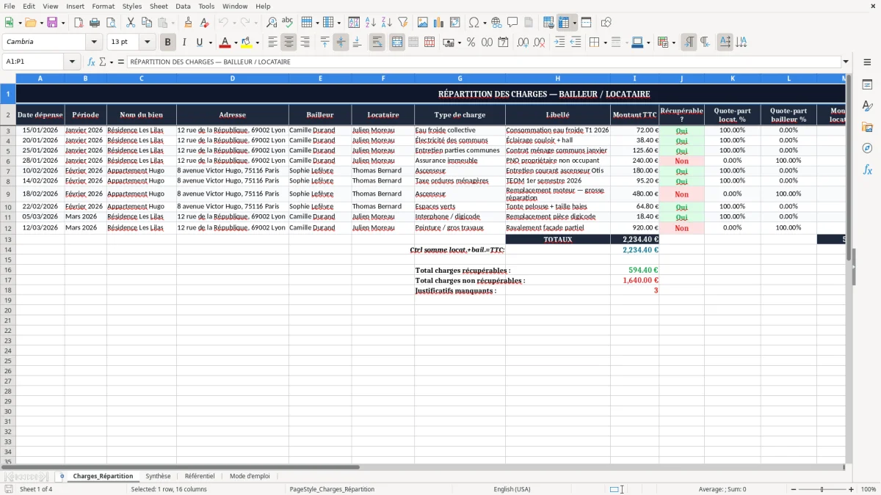
Task: Open the Data menu
Action: click(183, 6)
